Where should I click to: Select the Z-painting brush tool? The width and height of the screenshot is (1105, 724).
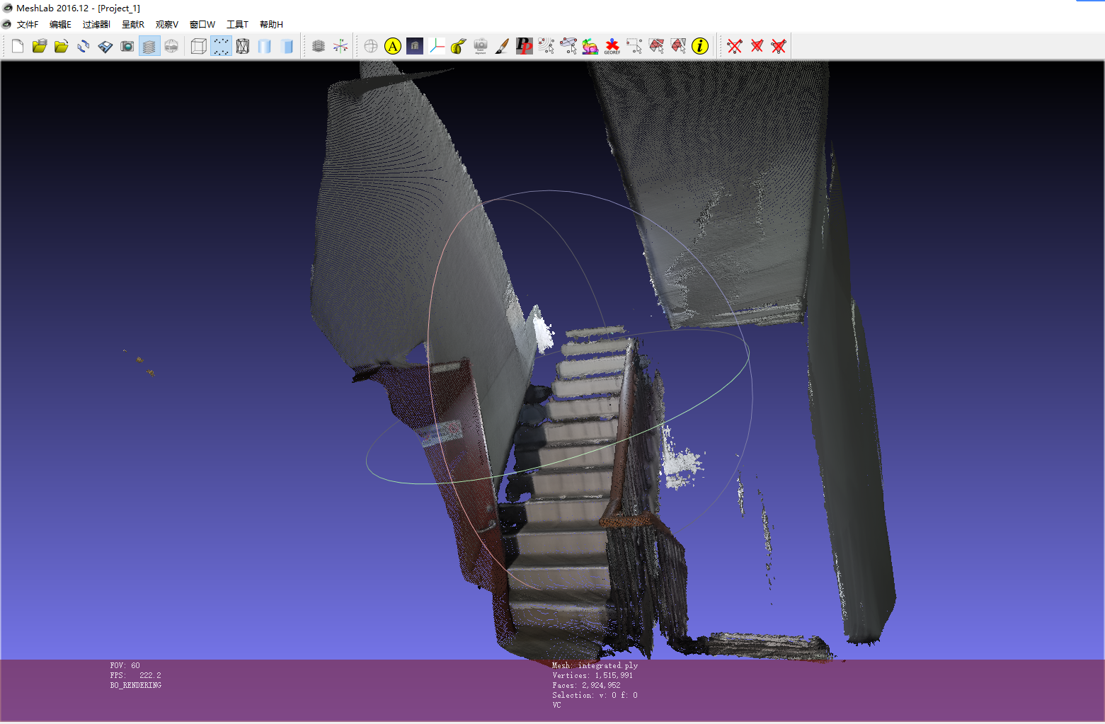(x=503, y=45)
